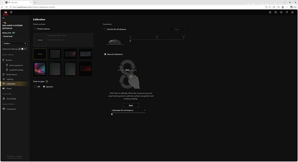298x162 pixels.
Task: Open Zone Mode in the sidebar
Action: tap(11, 99)
